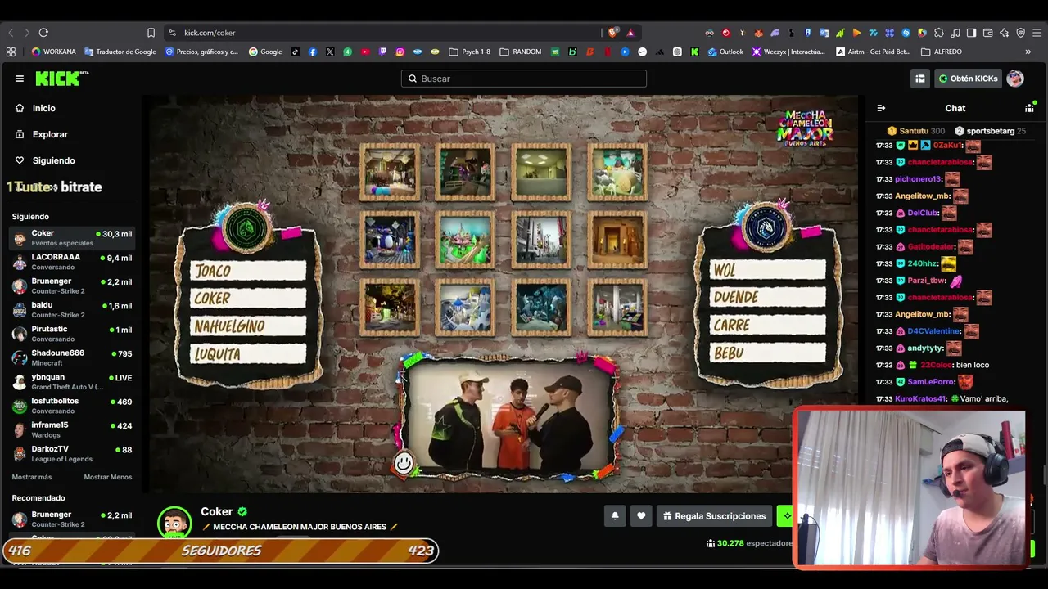Bookmark this page with the bookmark icon
The height and width of the screenshot is (589, 1048).
pos(151,33)
